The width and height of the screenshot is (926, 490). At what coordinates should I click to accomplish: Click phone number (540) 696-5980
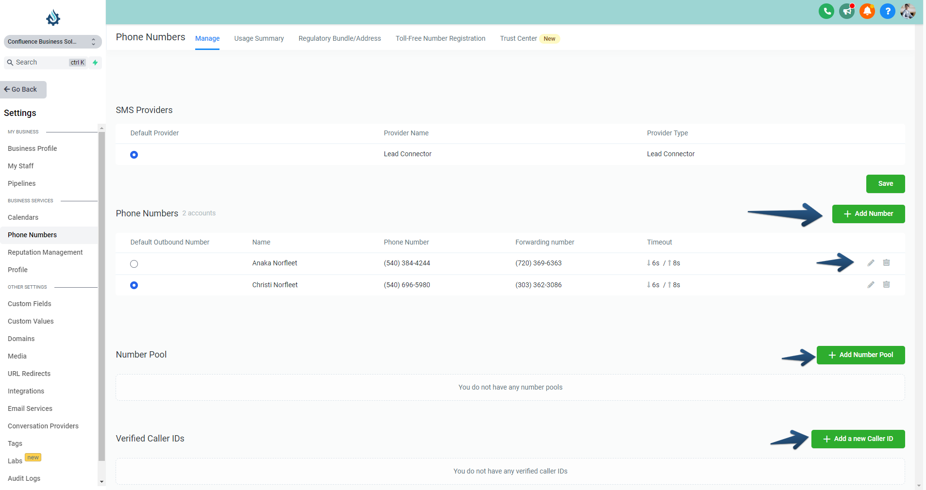407,285
